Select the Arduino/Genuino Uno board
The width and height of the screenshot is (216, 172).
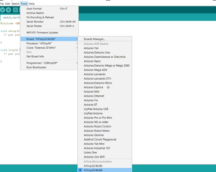(x=105, y=52)
